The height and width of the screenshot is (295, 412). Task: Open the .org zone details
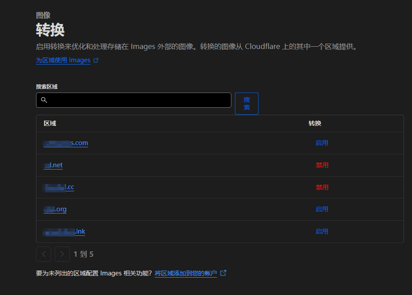[55, 209]
